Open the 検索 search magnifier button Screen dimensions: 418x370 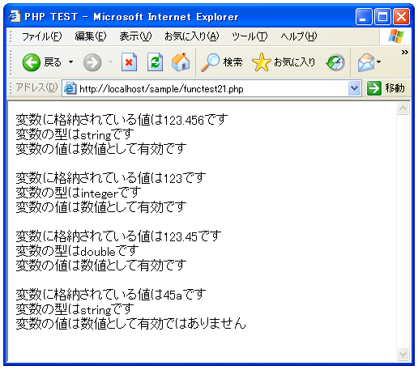pyautogui.click(x=221, y=62)
